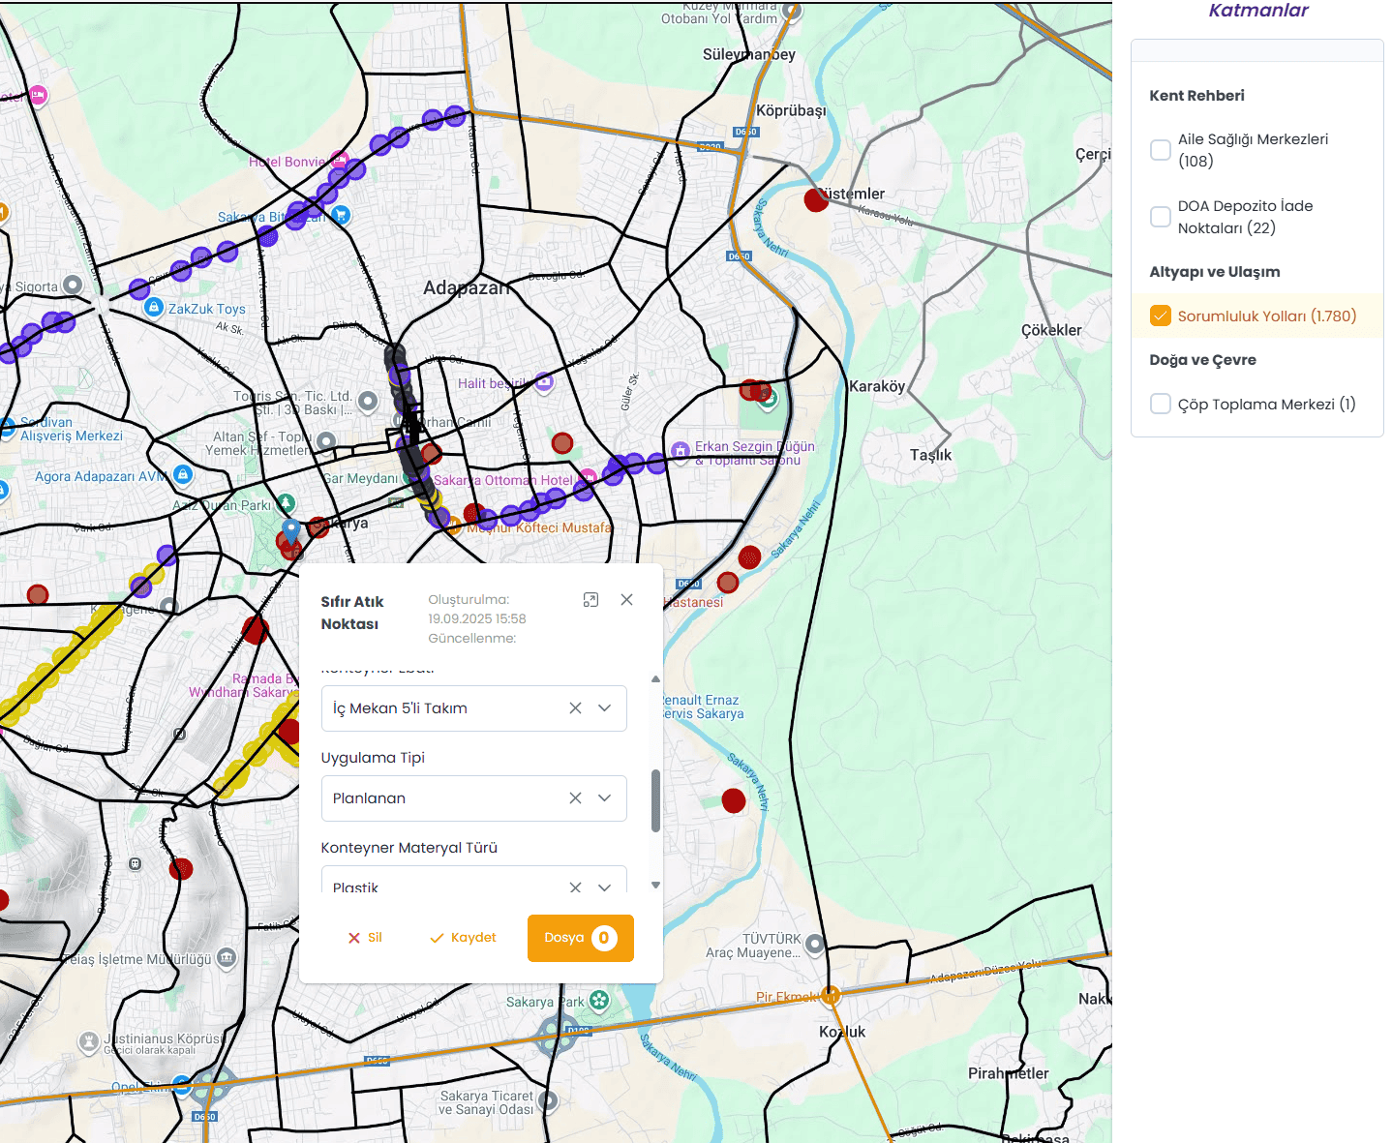Expand the Uygulama Tipi dropdown

pyautogui.click(x=605, y=798)
